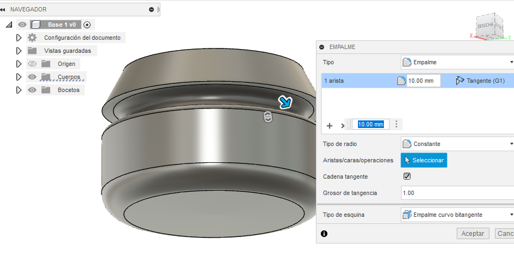Click the fillet handle widget on model
Screen dimensions: 514x280
click(268, 117)
